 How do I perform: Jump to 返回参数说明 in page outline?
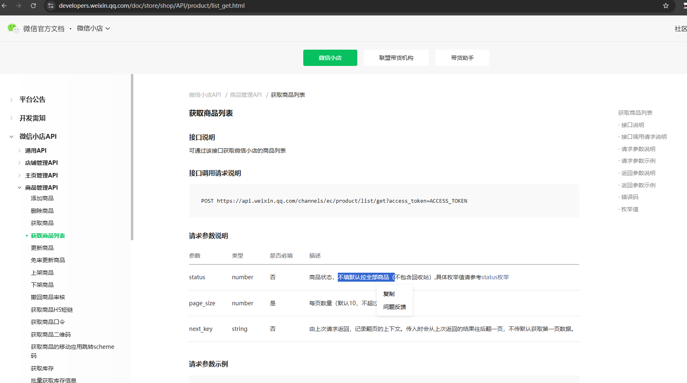coord(638,173)
